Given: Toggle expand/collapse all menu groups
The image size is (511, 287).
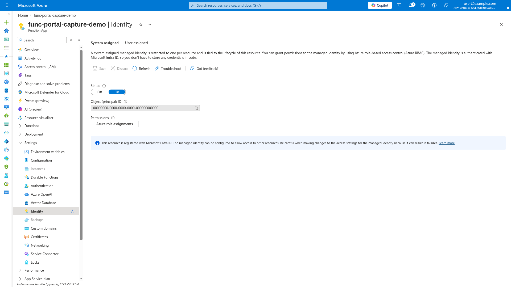Looking at the screenshot, I should coord(71,40).
